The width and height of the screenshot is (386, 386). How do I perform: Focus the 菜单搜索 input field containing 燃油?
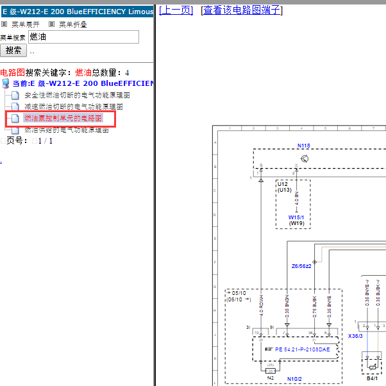pos(84,37)
